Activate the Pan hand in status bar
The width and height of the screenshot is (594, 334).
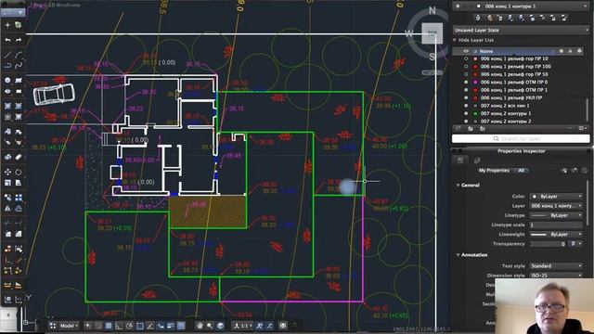[200, 326]
